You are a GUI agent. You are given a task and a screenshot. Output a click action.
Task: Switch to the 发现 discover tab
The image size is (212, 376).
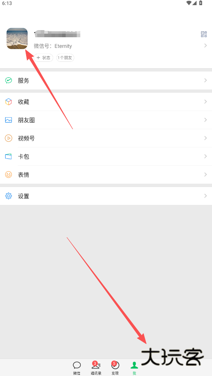point(115,368)
